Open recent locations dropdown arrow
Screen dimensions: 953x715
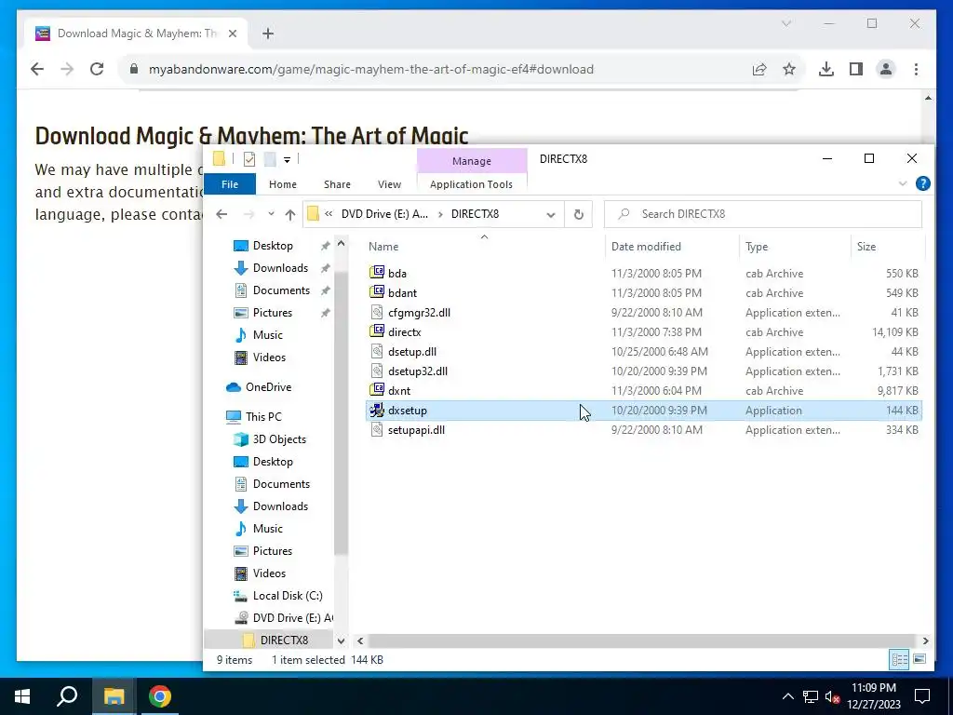tap(271, 214)
